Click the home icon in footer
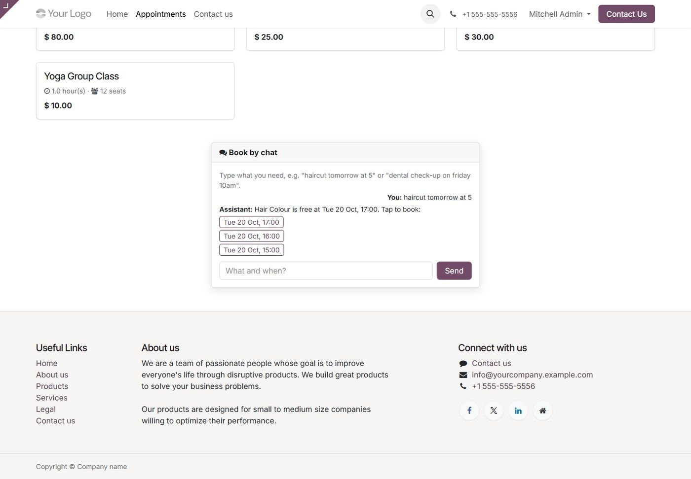The width and height of the screenshot is (691, 479). [542, 411]
